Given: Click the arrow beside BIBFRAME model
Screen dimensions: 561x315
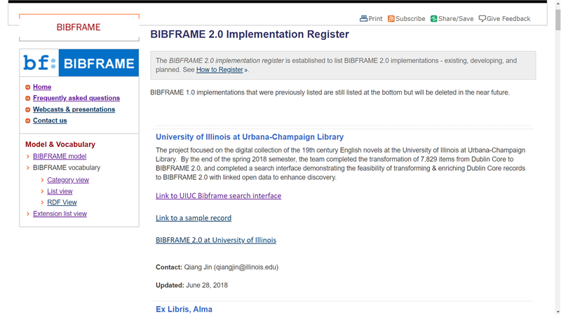Looking at the screenshot, I should (28, 157).
